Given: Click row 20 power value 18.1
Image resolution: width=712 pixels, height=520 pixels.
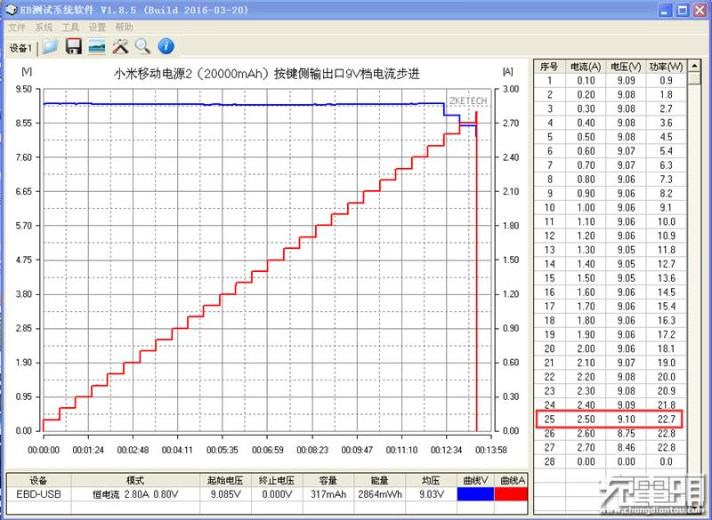Looking at the screenshot, I should click(x=666, y=348).
